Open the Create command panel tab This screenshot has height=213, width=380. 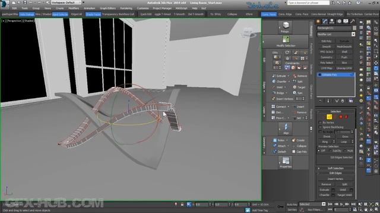pyautogui.click(x=318, y=21)
